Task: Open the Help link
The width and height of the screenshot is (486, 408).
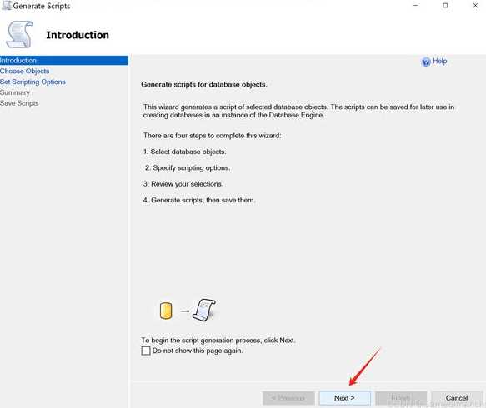Action: point(440,61)
